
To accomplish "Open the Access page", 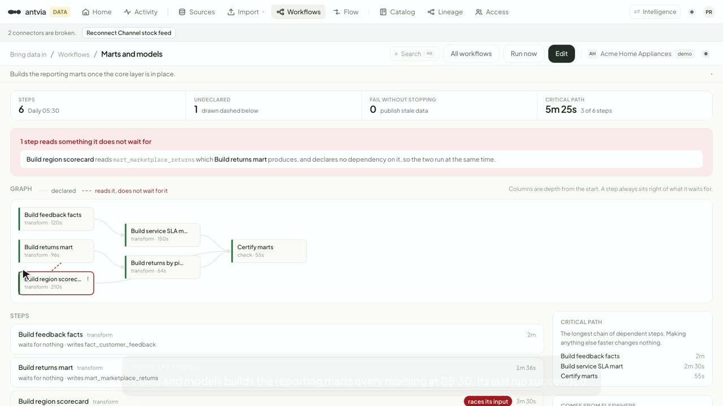I will click(x=491, y=12).
